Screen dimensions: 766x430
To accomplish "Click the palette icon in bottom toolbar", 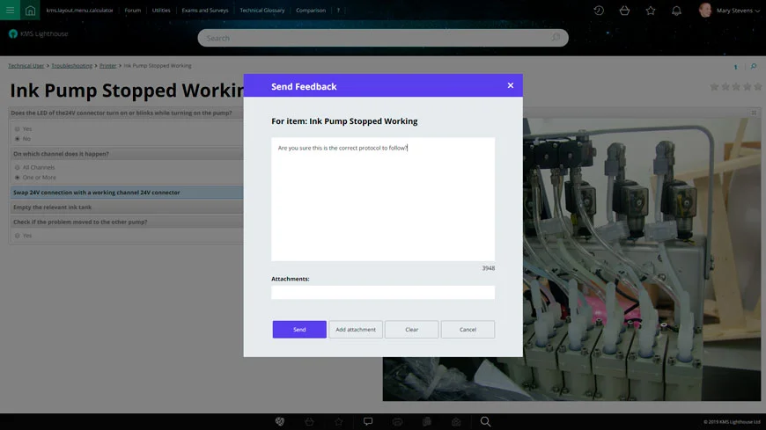I will click(x=280, y=421).
